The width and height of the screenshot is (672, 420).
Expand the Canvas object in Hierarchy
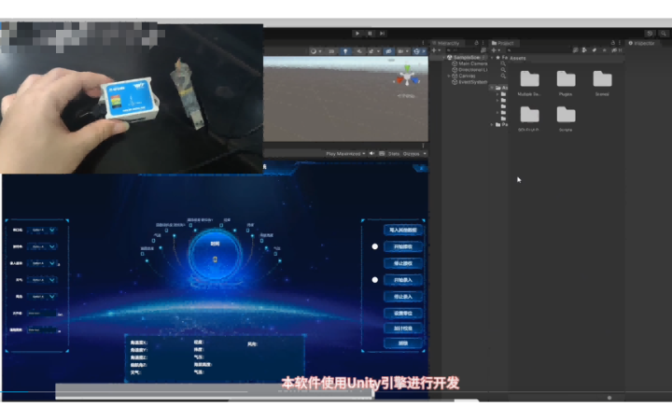[449, 76]
